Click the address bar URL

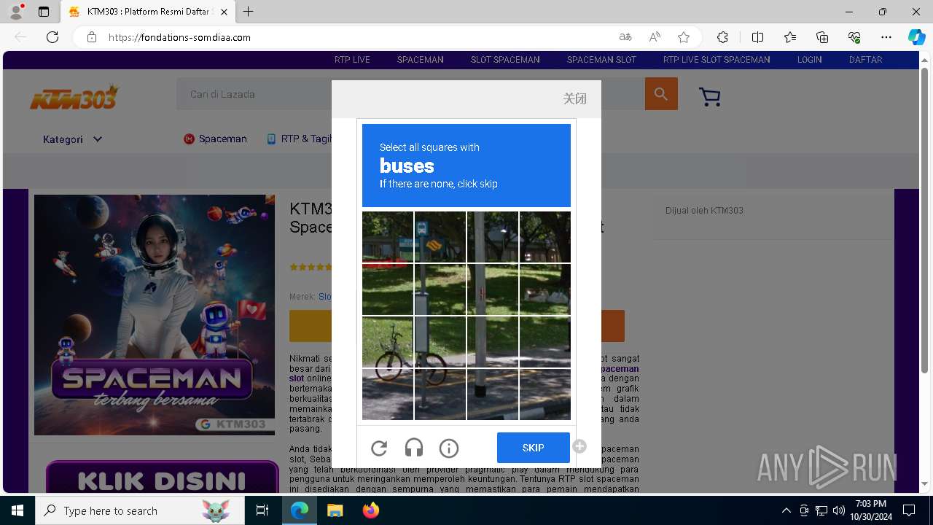pos(179,37)
